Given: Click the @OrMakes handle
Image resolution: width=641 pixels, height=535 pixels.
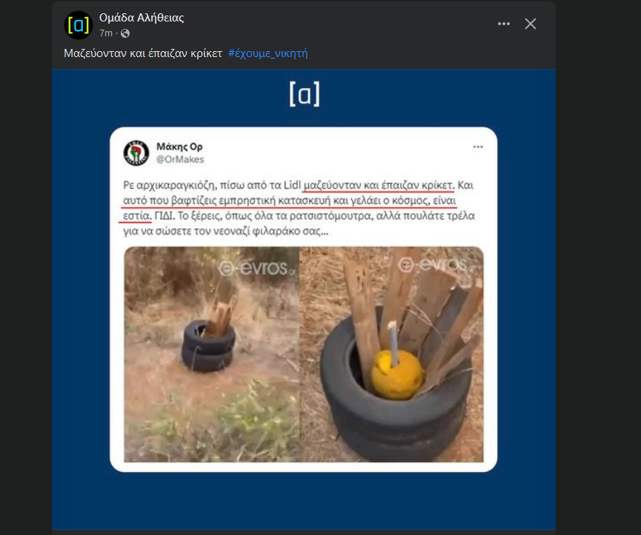Looking at the screenshot, I should tap(180, 159).
